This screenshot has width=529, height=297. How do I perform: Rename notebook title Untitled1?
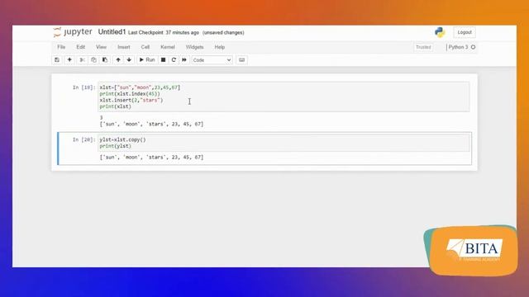(112, 32)
